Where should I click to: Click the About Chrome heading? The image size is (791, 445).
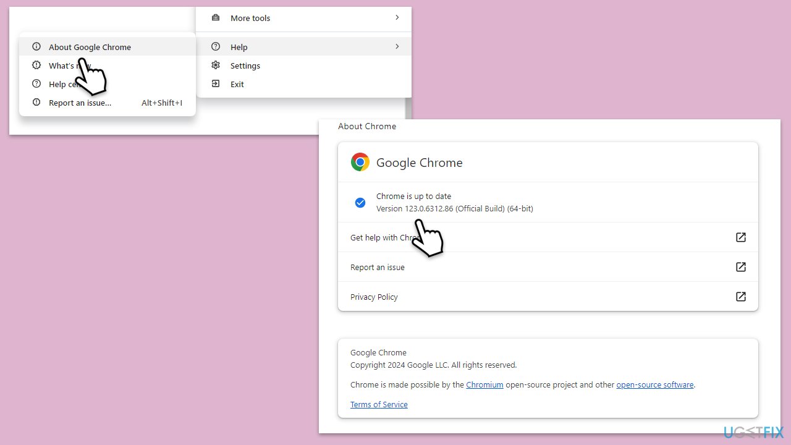(367, 126)
